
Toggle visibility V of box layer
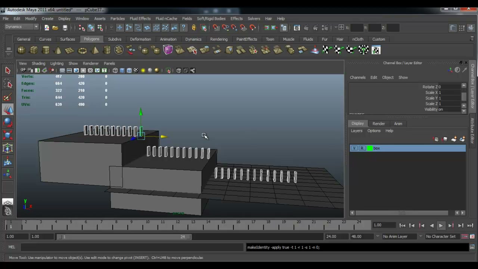point(354,148)
